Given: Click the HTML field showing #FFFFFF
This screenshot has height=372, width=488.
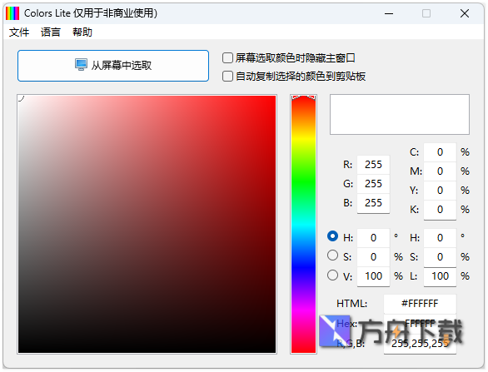Looking at the screenshot, I should (x=420, y=304).
